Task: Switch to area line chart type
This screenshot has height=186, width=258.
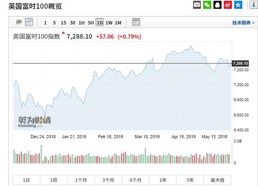Action: click(29, 22)
